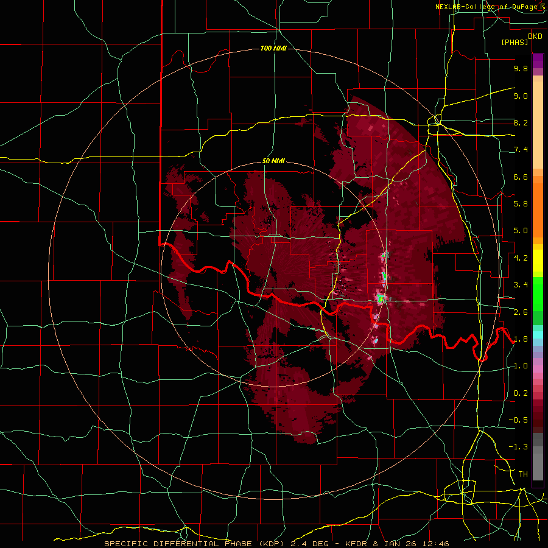
Task: Pick the cyan segment of the color bar
Action: point(538,334)
